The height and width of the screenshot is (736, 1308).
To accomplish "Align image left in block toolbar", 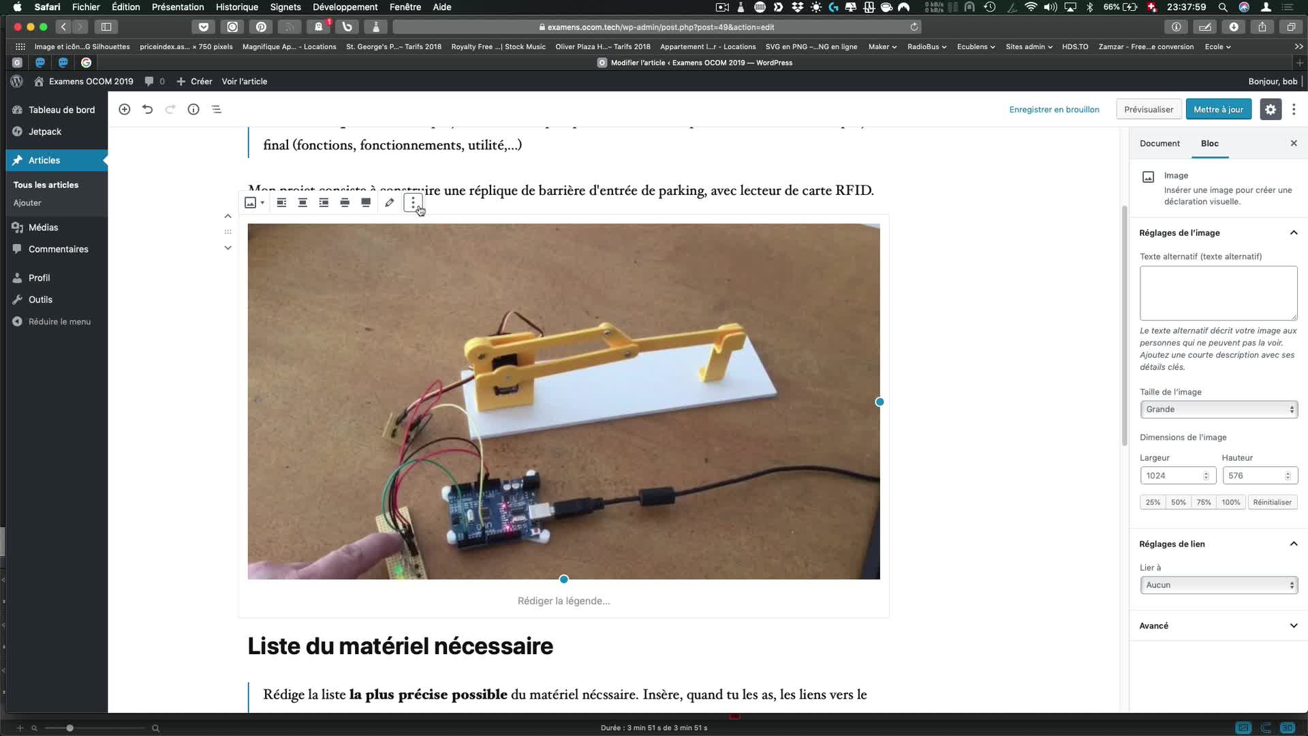I will pyautogui.click(x=281, y=202).
